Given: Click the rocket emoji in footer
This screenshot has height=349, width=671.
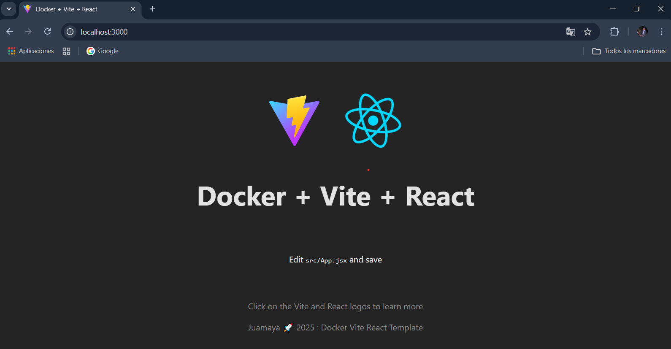Looking at the screenshot, I should [288, 328].
